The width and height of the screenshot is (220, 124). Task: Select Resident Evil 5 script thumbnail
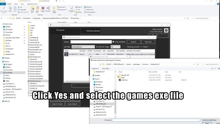66,54
